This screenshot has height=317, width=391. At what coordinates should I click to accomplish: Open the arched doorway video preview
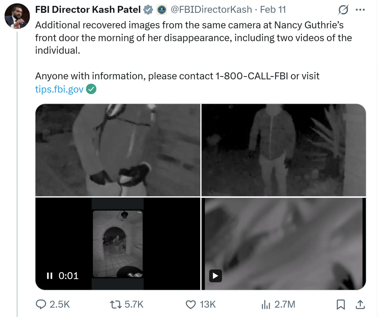click(x=118, y=244)
